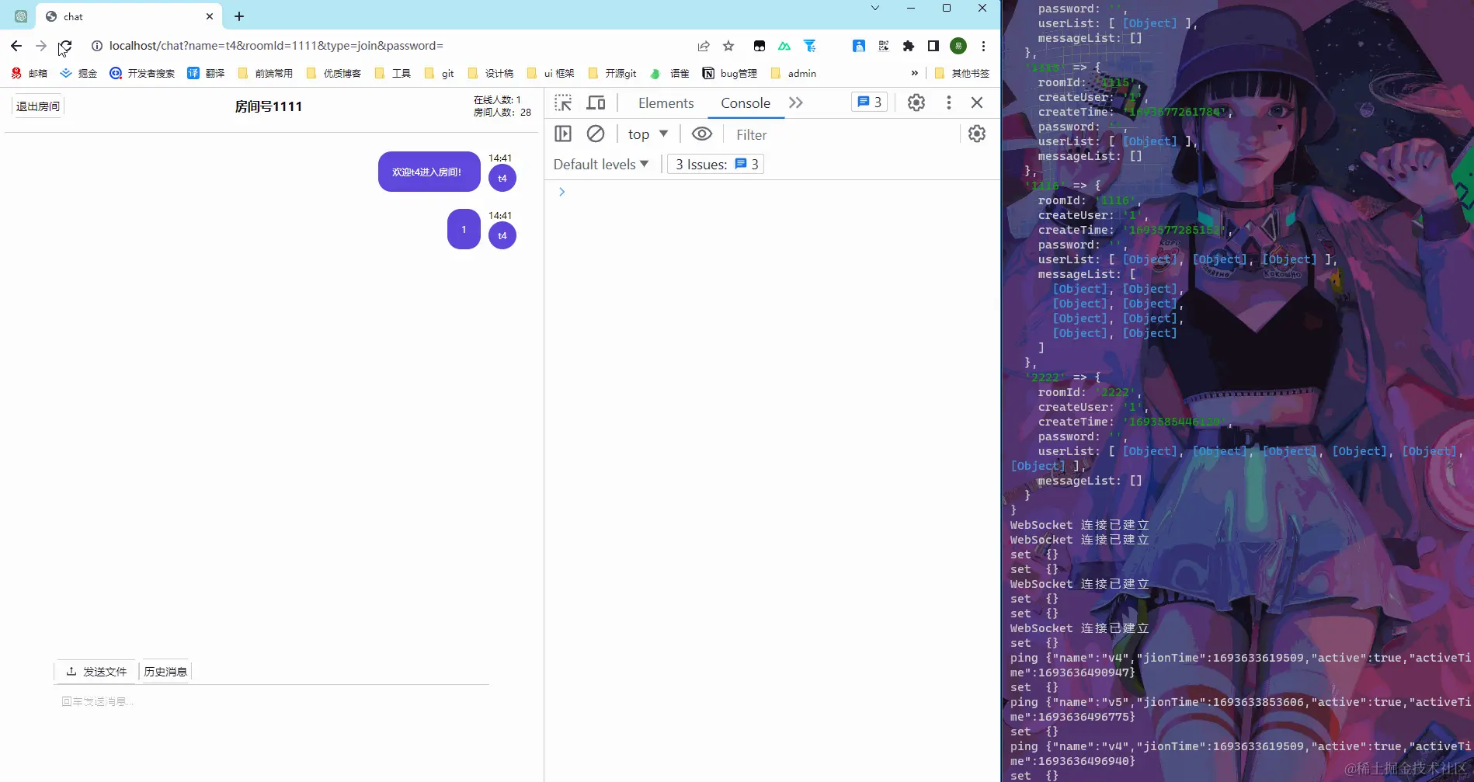Open the top JavaScript context dropdown
The height and width of the screenshot is (782, 1474).
[x=648, y=134]
